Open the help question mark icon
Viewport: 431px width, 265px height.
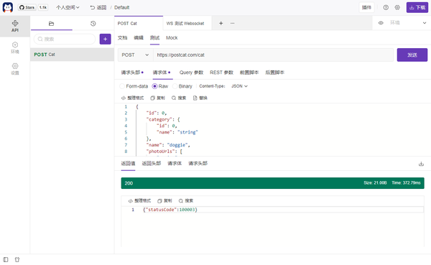point(386,7)
